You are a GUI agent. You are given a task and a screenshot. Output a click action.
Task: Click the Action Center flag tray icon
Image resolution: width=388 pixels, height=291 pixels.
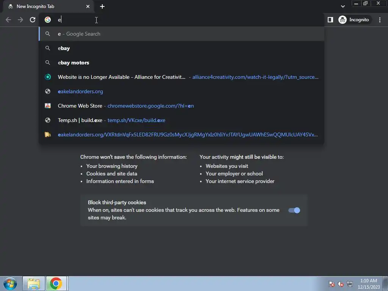[x=331, y=284]
